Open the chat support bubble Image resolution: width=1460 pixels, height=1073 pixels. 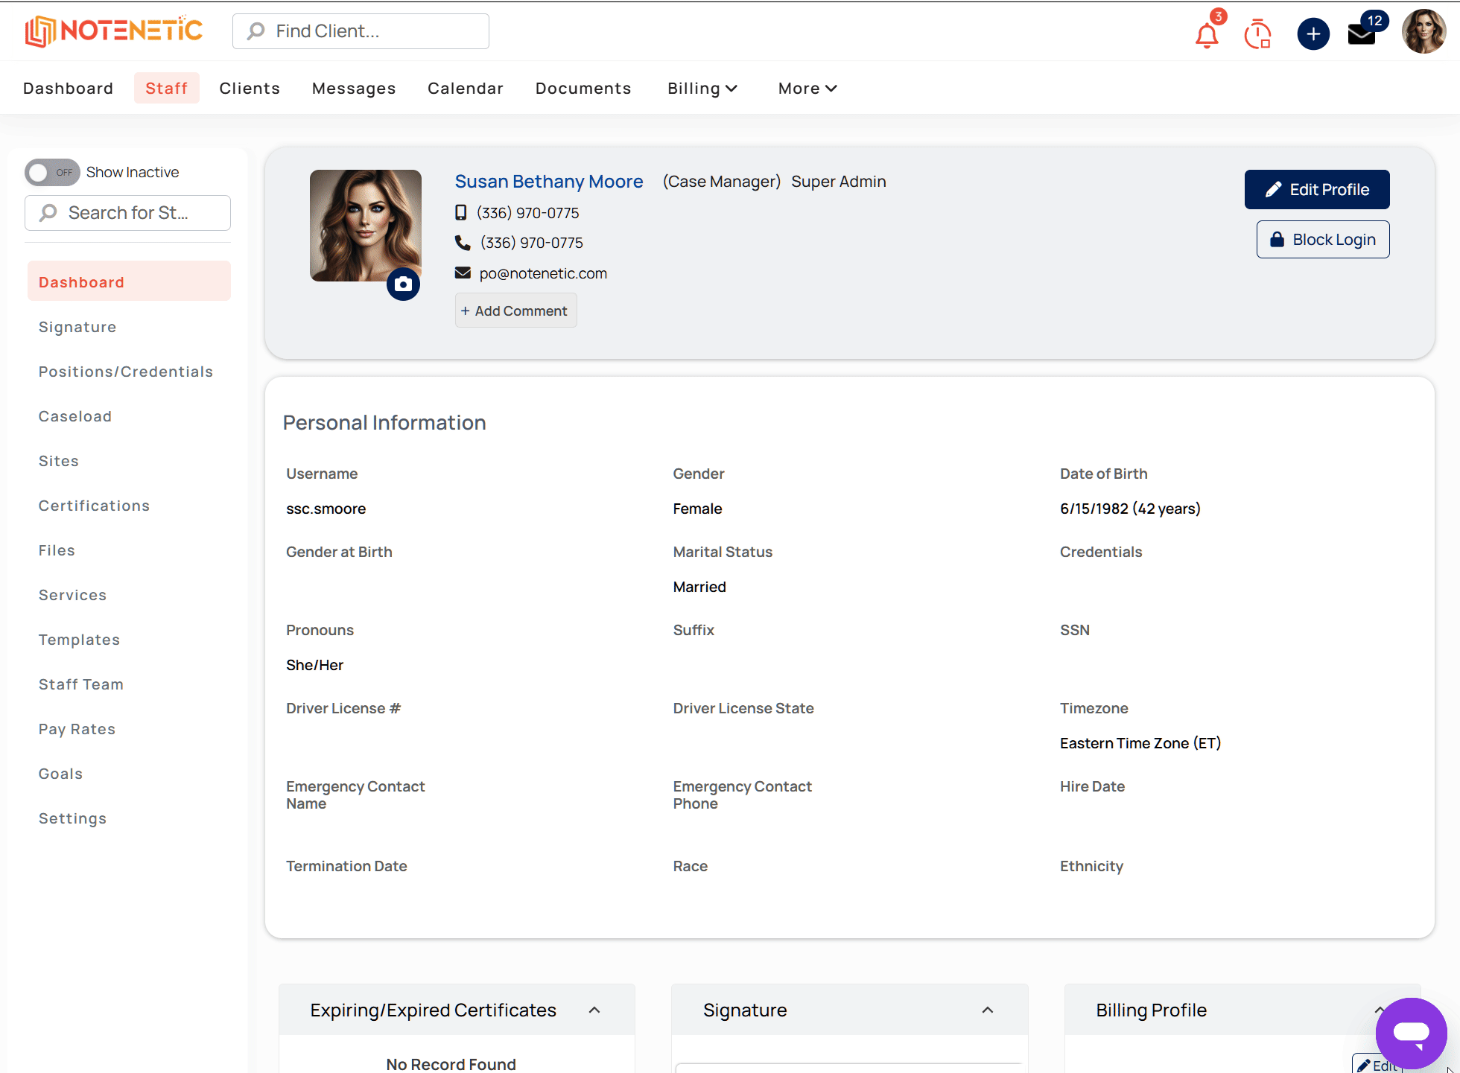click(x=1411, y=1033)
